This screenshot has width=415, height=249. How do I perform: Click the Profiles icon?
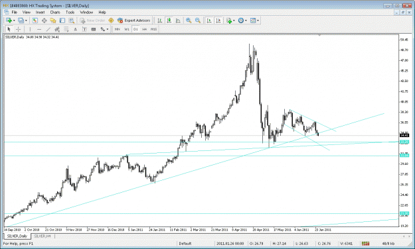[x=21, y=21]
